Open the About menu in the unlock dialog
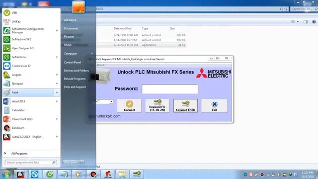The image size is (318, 179). [x=100, y=65]
